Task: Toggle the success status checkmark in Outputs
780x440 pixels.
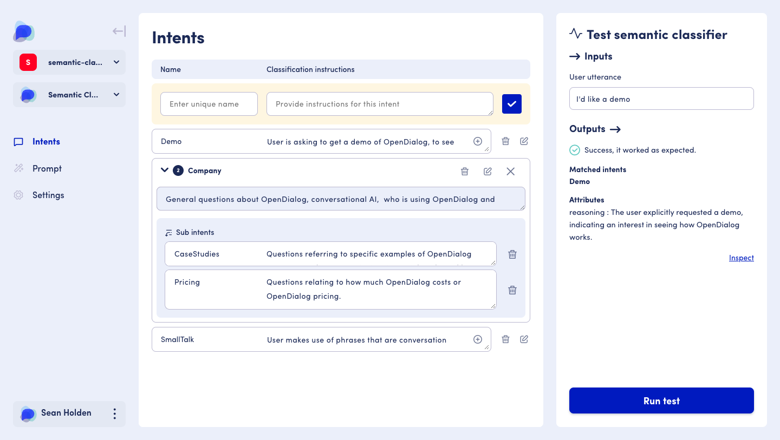Action: coord(575,150)
